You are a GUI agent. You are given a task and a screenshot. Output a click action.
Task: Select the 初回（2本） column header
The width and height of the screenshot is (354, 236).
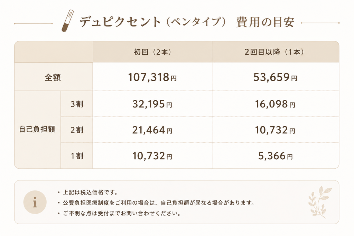tap(152, 52)
